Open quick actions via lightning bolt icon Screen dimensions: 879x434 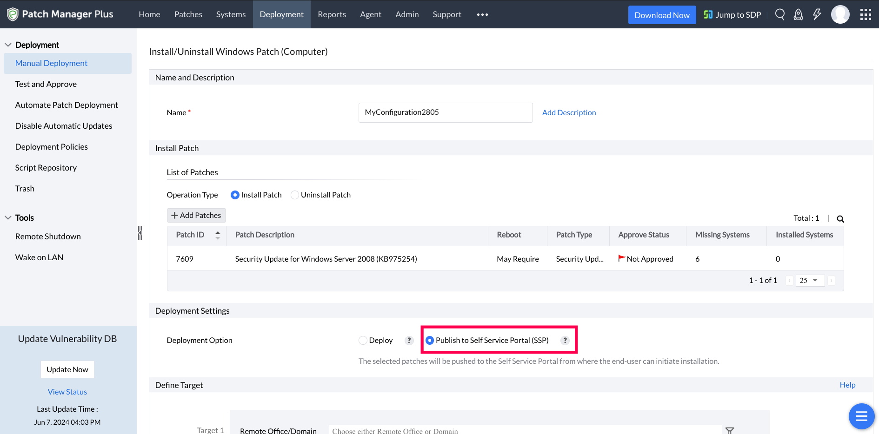coord(817,14)
